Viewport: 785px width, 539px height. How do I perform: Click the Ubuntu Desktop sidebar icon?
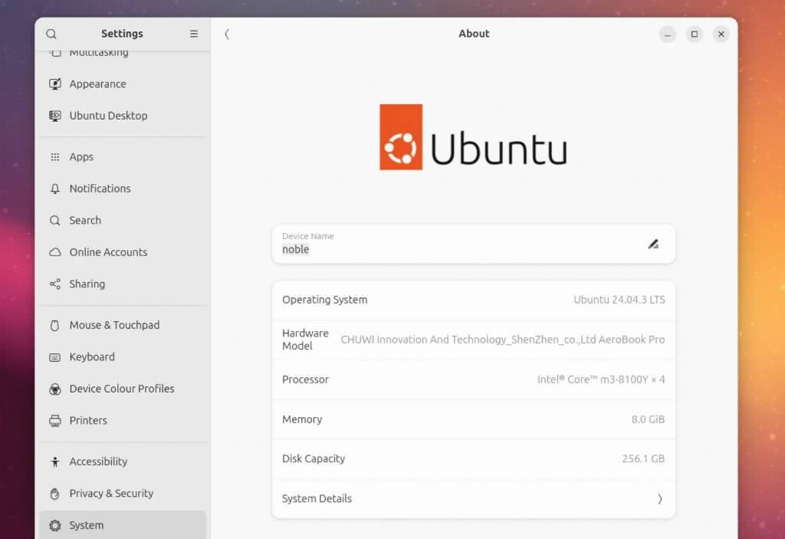55,116
